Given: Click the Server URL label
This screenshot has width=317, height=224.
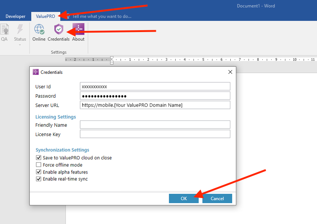Looking at the screenshot, I should click(47, 105).
